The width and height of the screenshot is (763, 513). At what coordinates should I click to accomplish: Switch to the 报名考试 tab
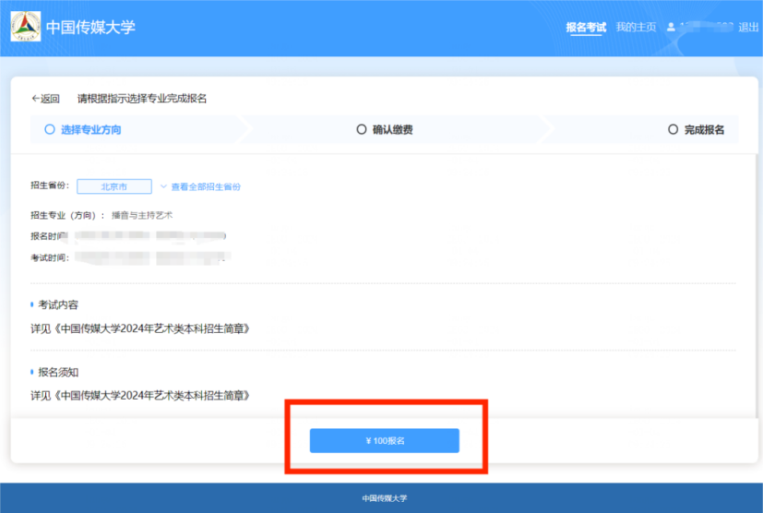coord(586,28)
